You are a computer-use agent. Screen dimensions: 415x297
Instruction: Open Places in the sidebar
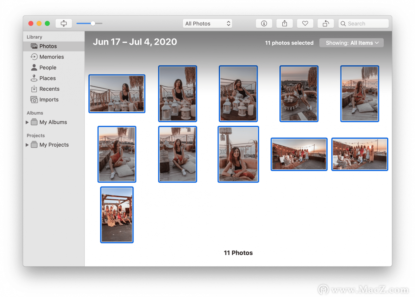(x=54, y=78)
